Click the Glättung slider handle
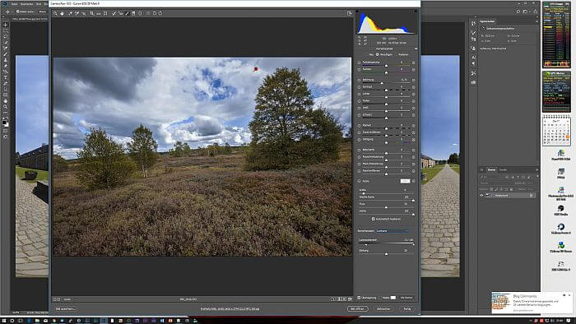576x324 pixels. coord(386,253)
